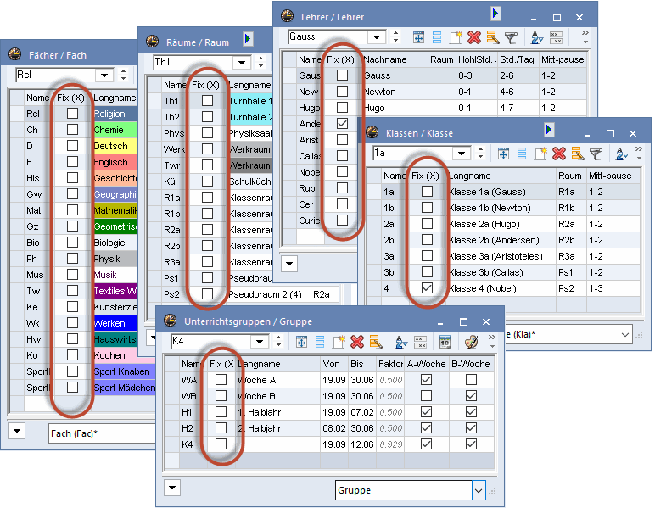The image size is (655, 508).
Task: Show more toolbar items in Lehrer window
Action: 585,36
